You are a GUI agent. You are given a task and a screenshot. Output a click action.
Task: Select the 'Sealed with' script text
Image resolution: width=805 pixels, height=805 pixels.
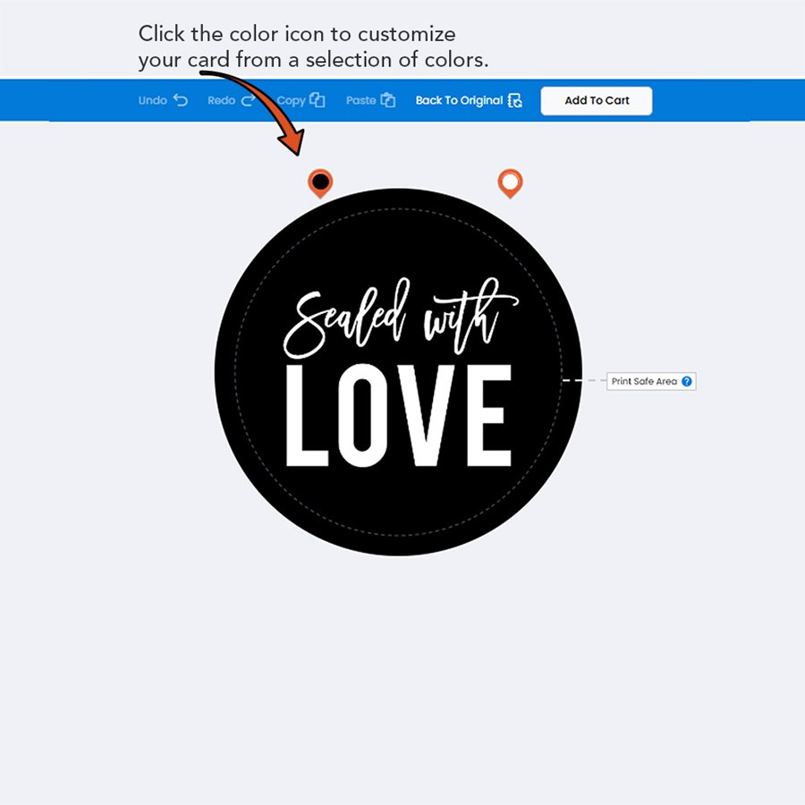click(x=400, y=318)
